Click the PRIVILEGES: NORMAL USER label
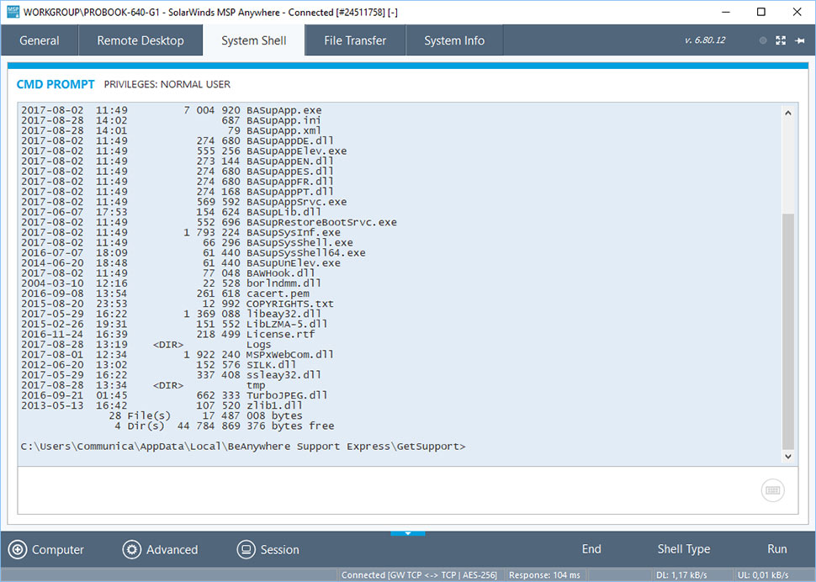This screenshot has width=816, height=582. (x=167, y=84)
